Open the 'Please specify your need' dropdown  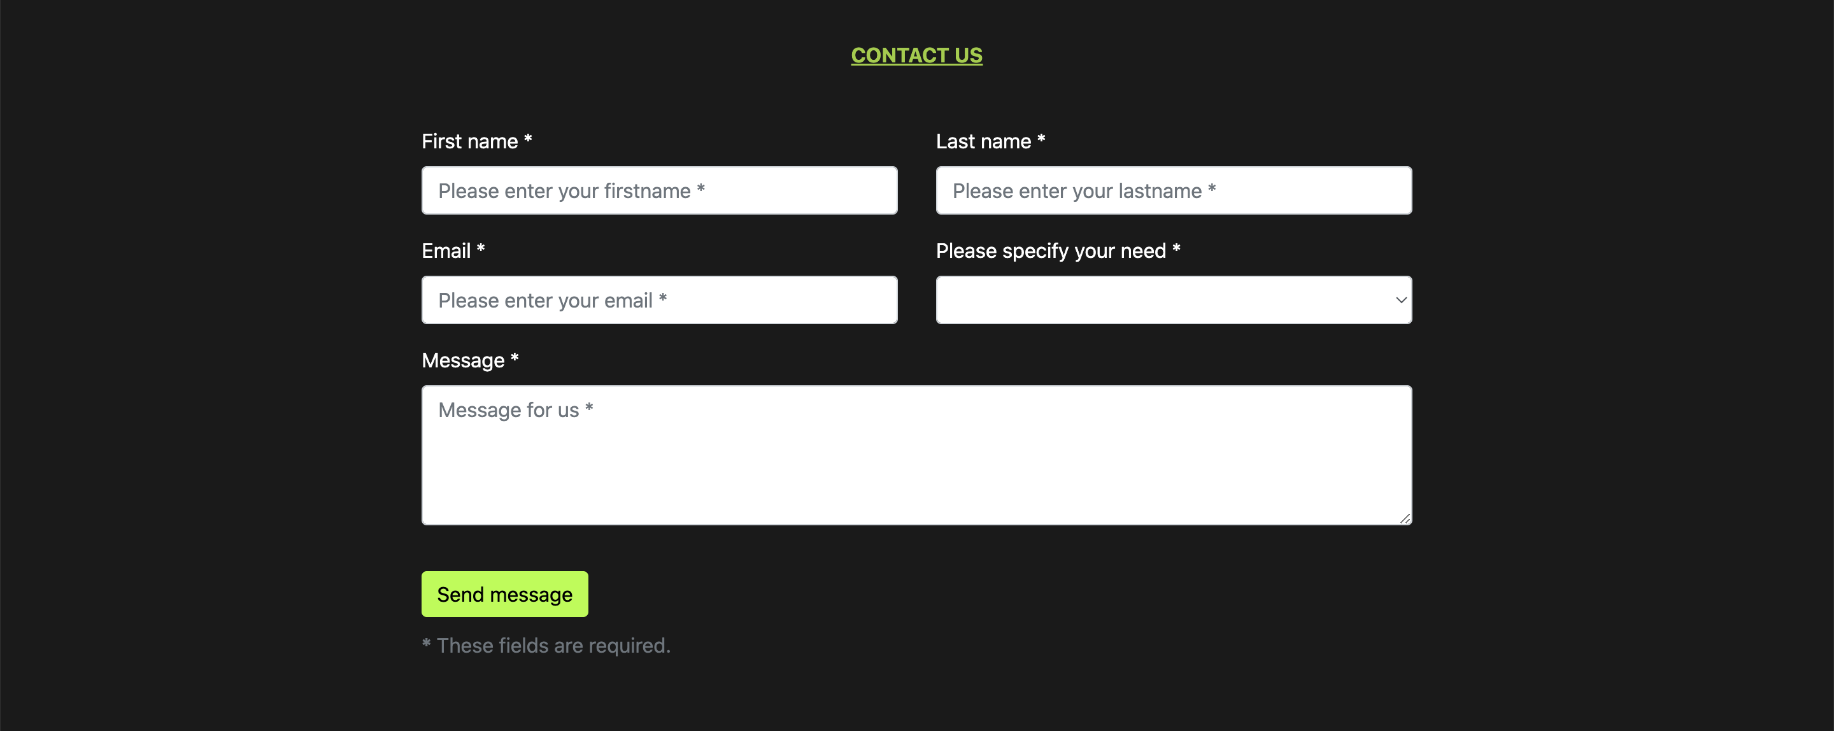click(x=1173, y=300)
